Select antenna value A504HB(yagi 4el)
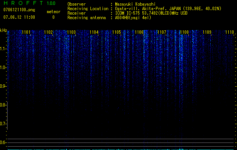The height and width of the screenshot is (150, 237). pyautogui.click(x=133, y=18)
